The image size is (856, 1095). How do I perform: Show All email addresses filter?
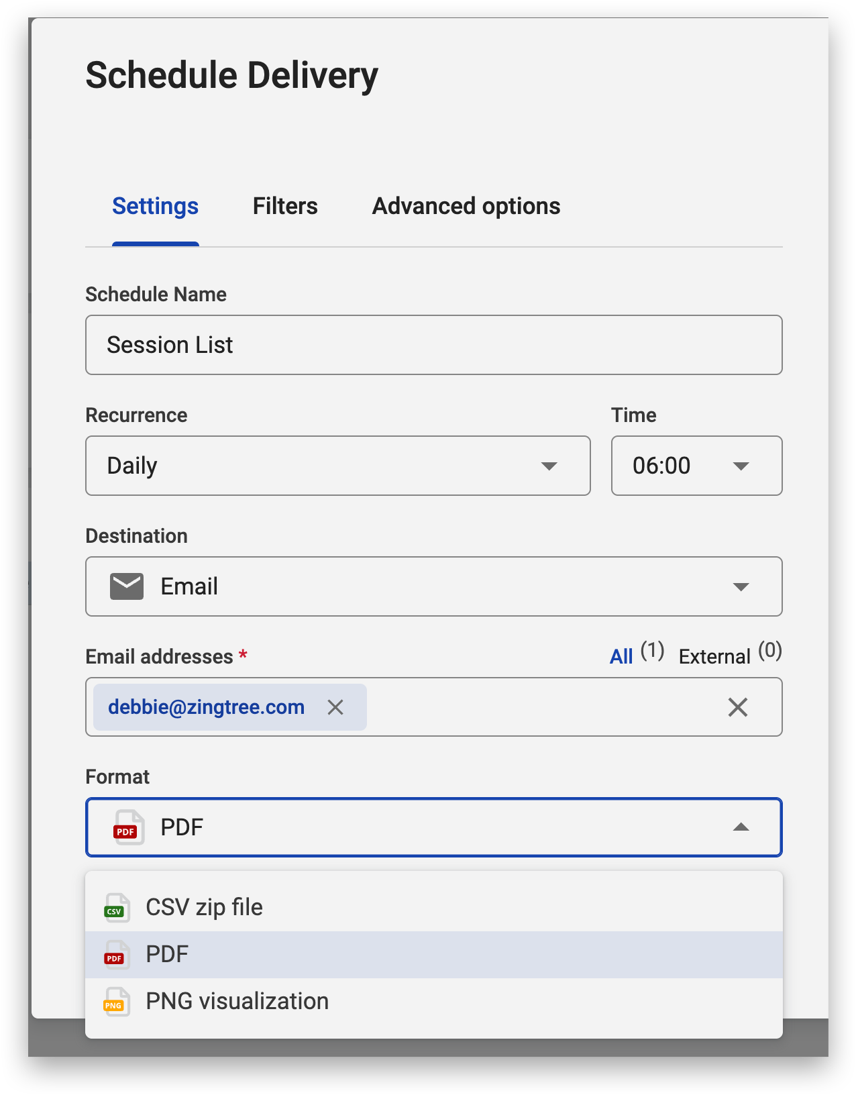pyautogui.click(x=621, y=656)
